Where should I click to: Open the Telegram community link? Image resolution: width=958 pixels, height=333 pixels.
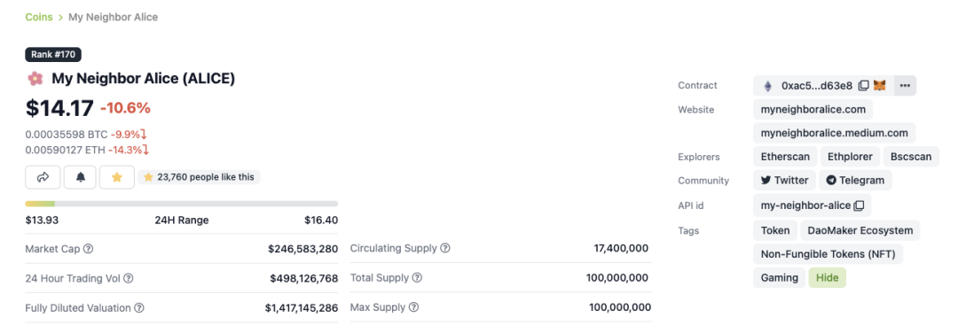tap(855, 181)
